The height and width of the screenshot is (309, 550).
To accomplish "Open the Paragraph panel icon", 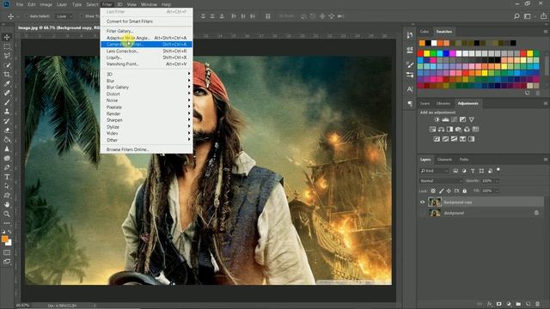I will [409, 103].
